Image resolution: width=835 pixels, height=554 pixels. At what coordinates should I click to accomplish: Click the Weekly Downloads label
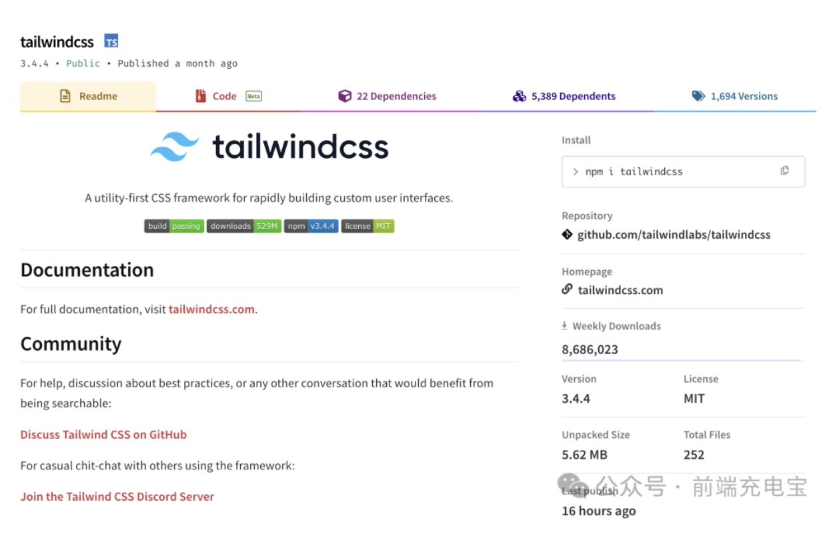tap(617, 326)
